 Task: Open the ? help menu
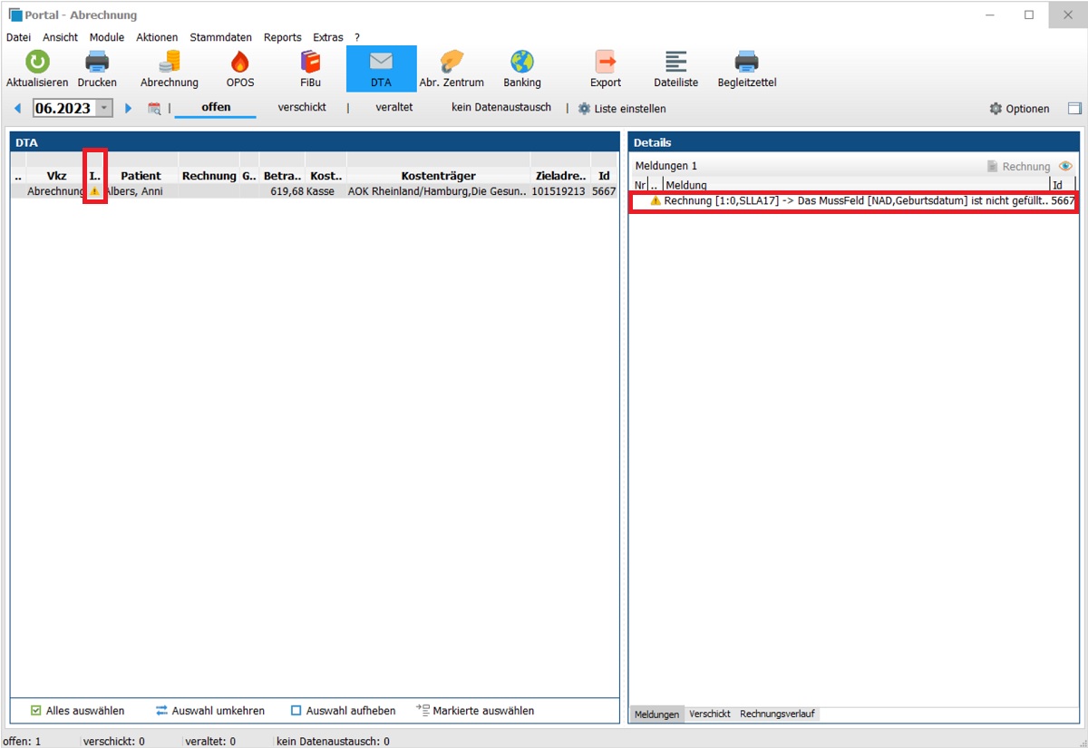(357, 37)
